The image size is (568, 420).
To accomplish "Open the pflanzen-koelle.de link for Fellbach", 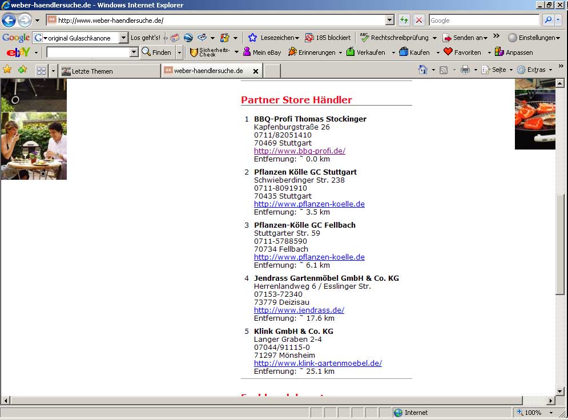I will tap(309, 257).
